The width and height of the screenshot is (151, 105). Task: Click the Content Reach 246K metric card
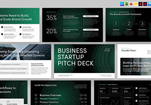coord(116,91)
